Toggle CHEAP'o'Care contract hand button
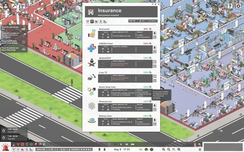Image resolution: width=244 pixels, height=152 pixels. tap(155, 47)
